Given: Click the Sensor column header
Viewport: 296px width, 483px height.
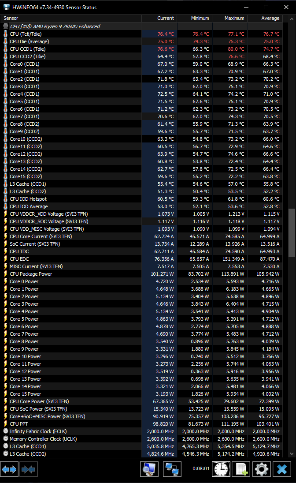Looking at the screenshot, I should pos(71,18).
